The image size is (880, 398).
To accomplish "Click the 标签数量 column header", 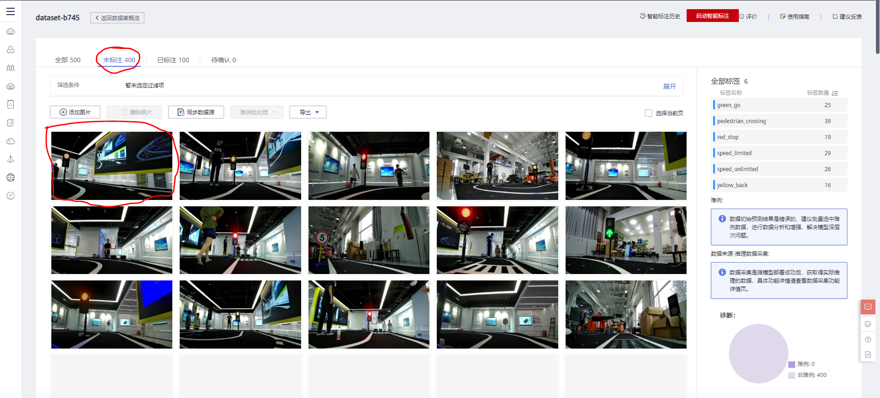I will pyautogui.click(x=818, y=93).
